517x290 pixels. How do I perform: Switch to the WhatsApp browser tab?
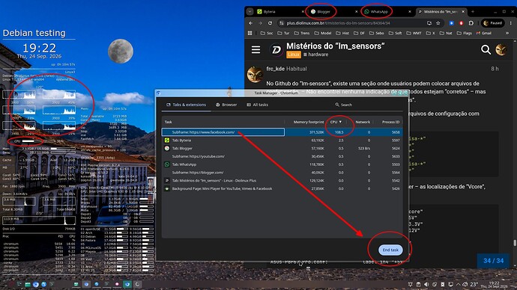point(387,11)
